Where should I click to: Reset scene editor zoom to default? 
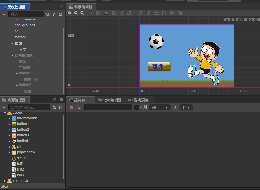pos(82,13)
